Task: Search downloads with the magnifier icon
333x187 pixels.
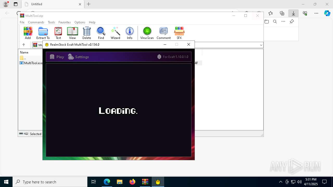Action: point(275,22)
